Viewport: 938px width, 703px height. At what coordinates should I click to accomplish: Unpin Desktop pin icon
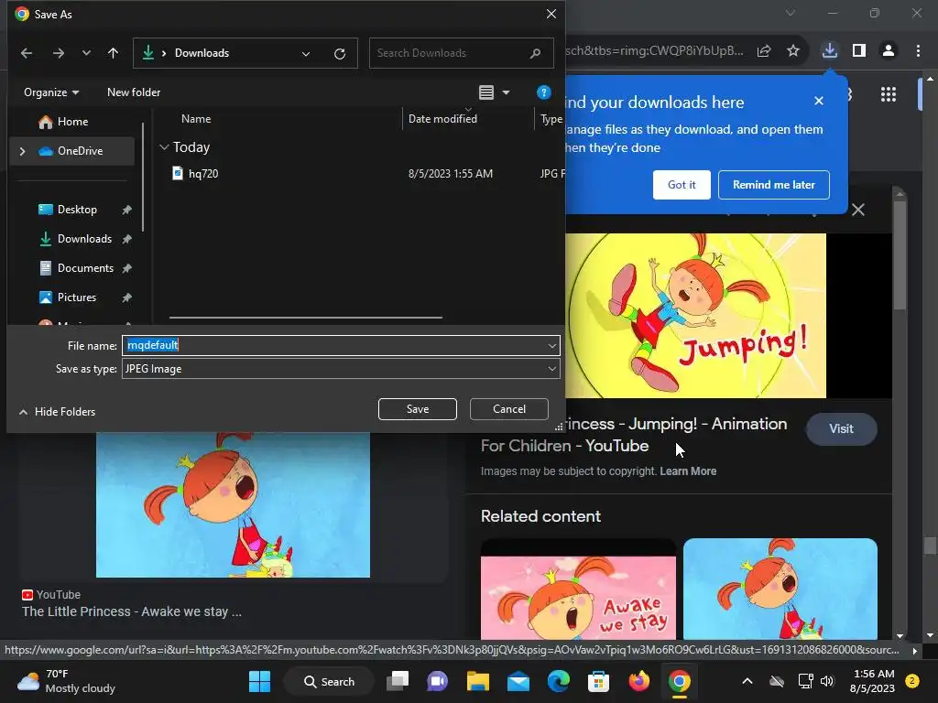pyautogui.click(x=126, y=210)
